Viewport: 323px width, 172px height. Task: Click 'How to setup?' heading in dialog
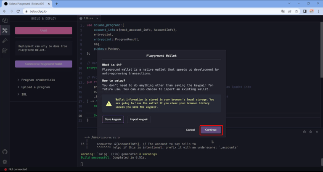coord(114,81)
